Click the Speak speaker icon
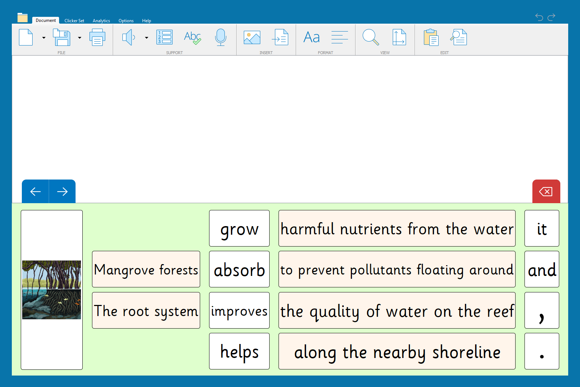580x387 pixels. tap(129, 37)
